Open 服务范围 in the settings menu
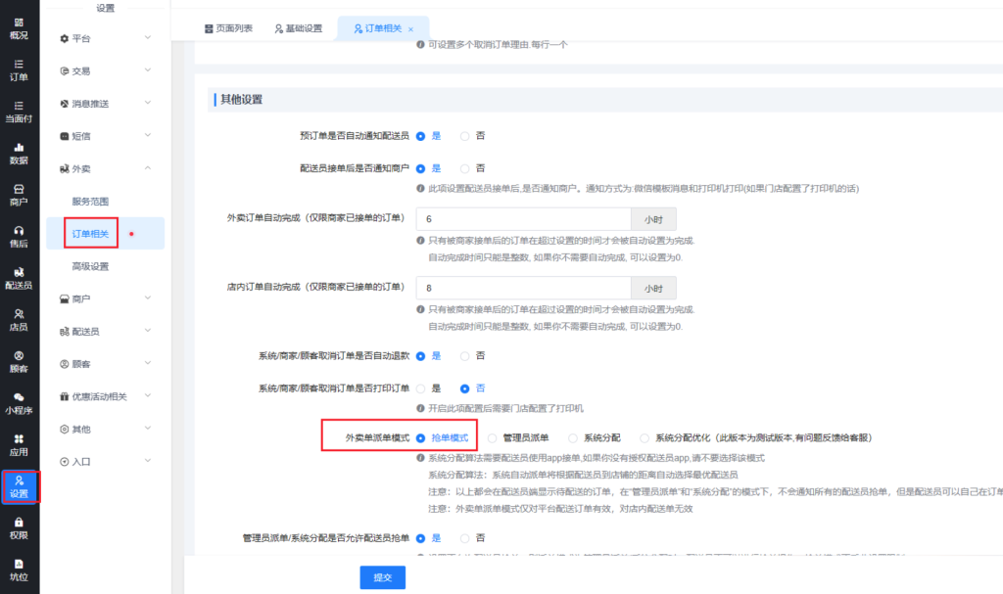Image resolution: width=1003 pixels, height=594 pixels. 90,201
